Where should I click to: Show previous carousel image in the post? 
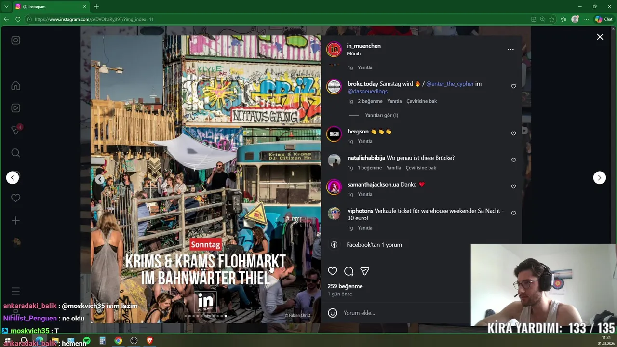pos(99,179)
